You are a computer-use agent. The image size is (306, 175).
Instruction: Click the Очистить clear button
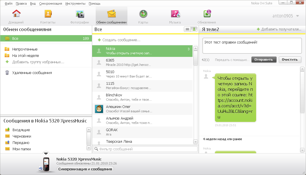pyautogui.click(x=290, y=59)
